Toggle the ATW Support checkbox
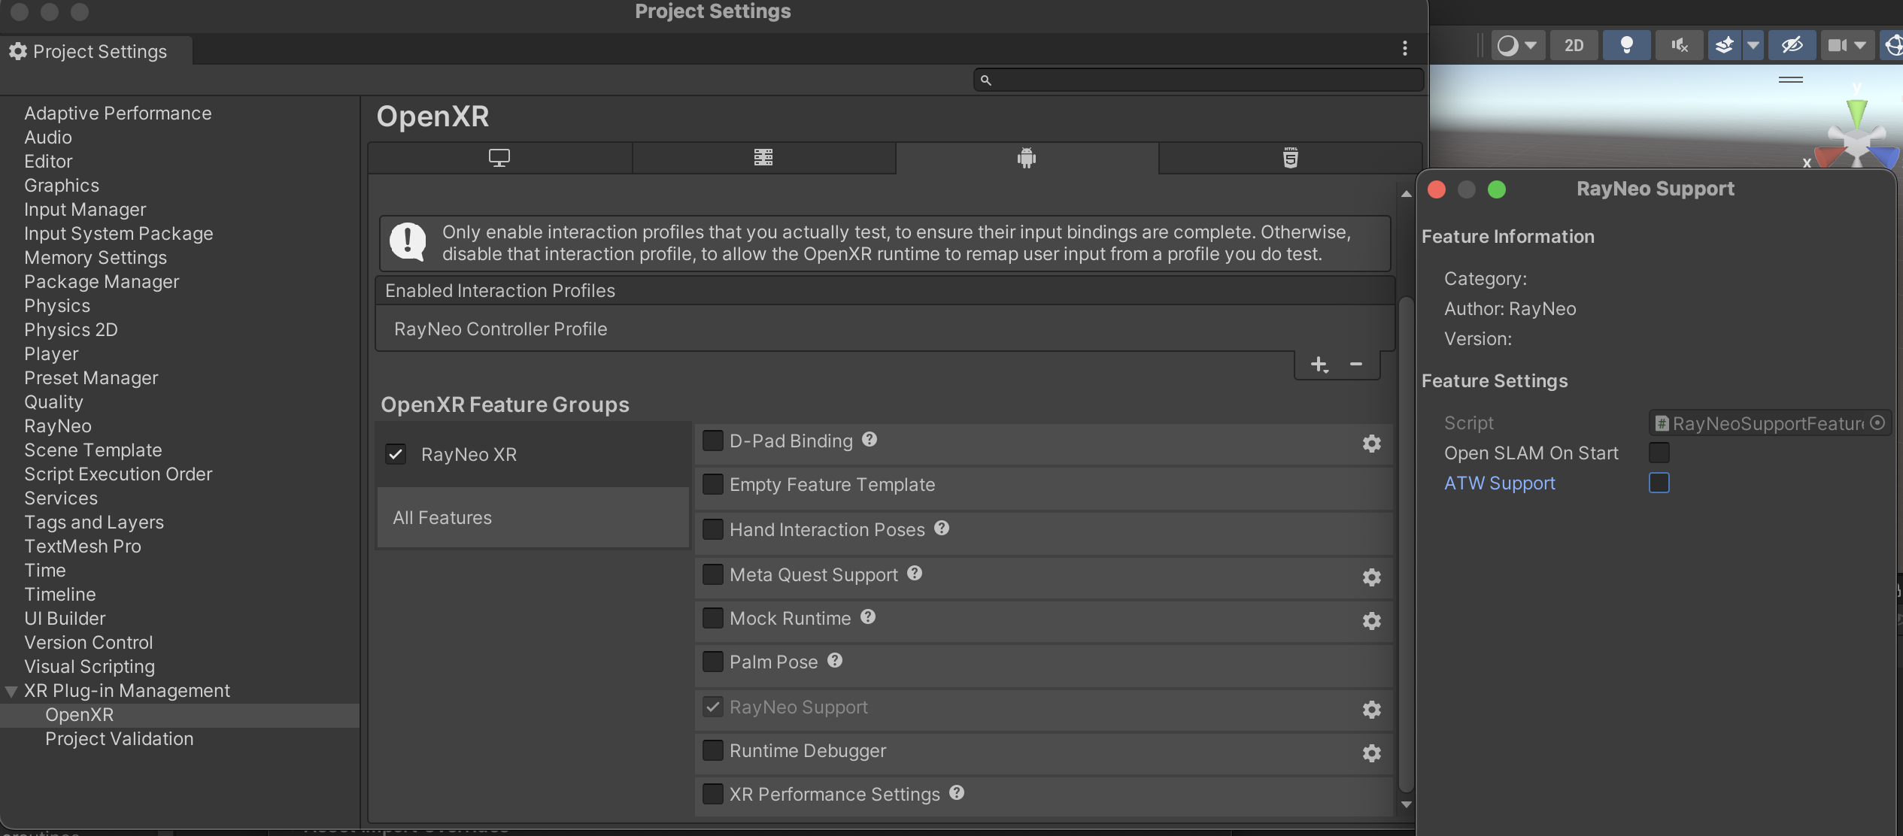 (x=1659, y=483)
